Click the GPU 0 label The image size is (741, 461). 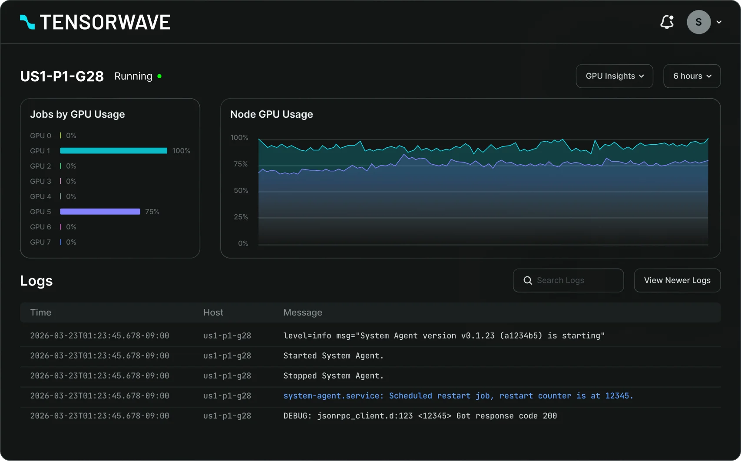pyautogui.click(x=40, y=136)
